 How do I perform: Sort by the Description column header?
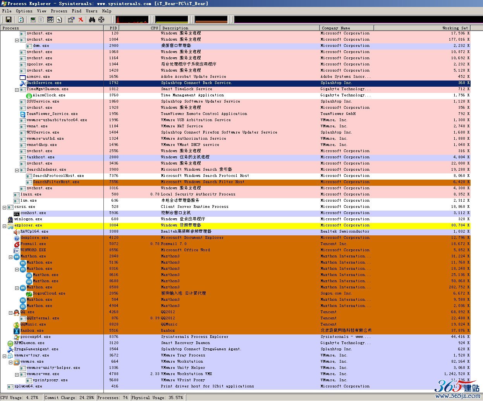[240, 28]
